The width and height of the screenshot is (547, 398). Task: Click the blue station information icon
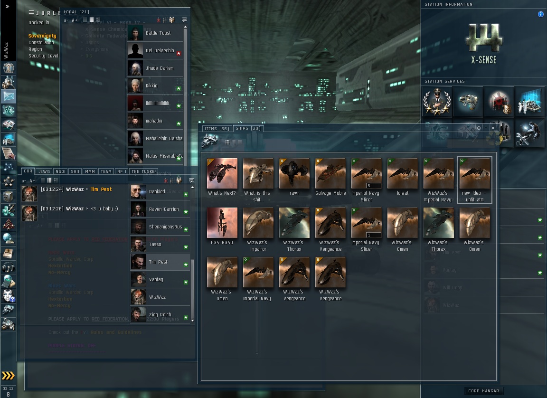(540, 14)
